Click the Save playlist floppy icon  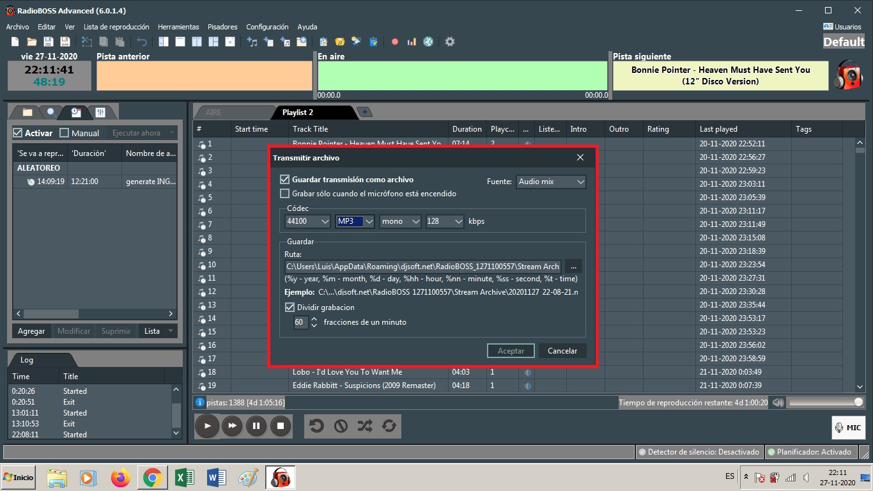tap(48, 42)
